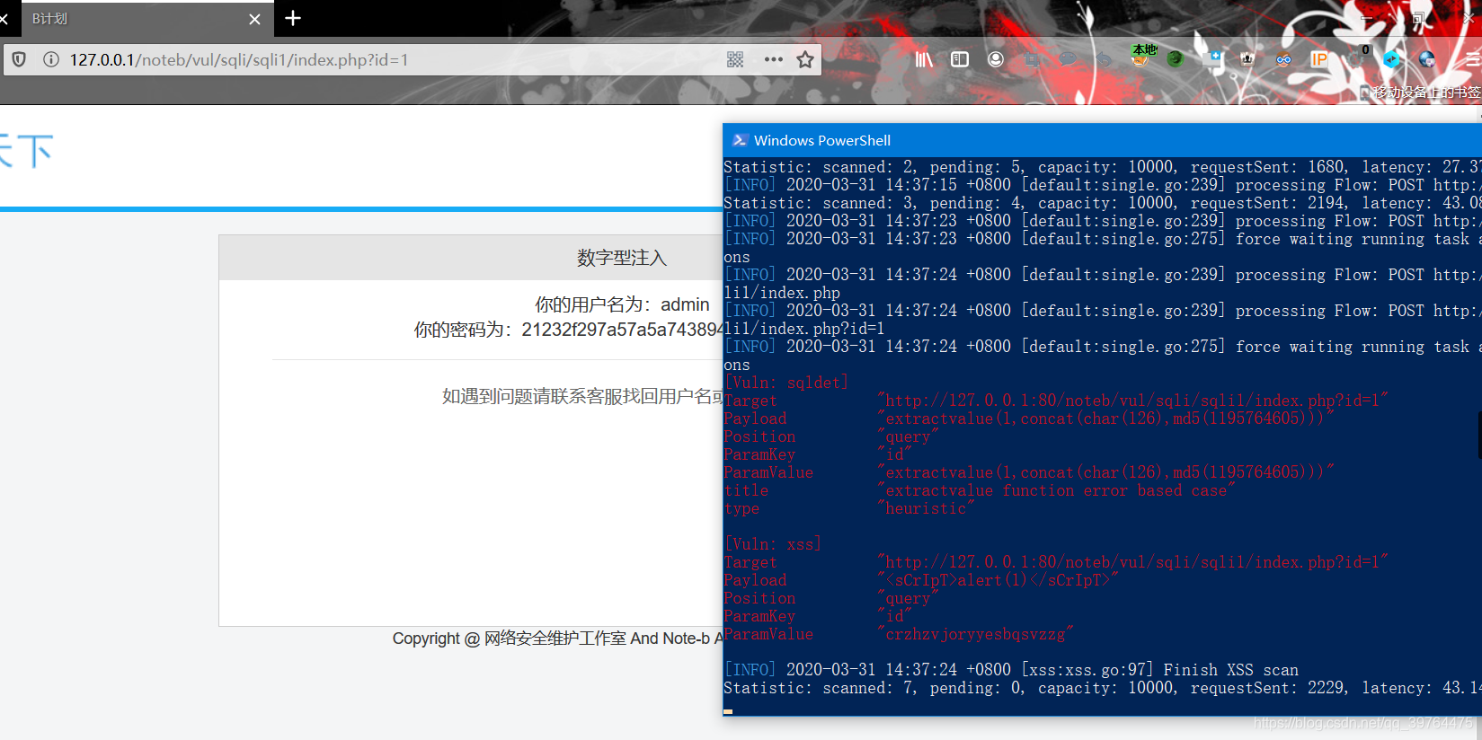Click the chat bubble extension icon
Image resolution: width=1482 pixels, height=740 pixels.
pos(1068,59)
